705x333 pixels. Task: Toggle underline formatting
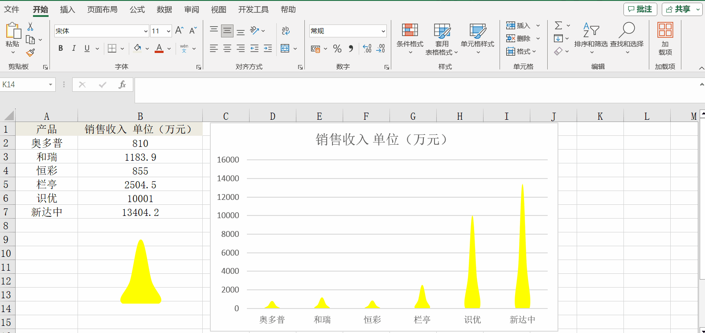point(87,48)
